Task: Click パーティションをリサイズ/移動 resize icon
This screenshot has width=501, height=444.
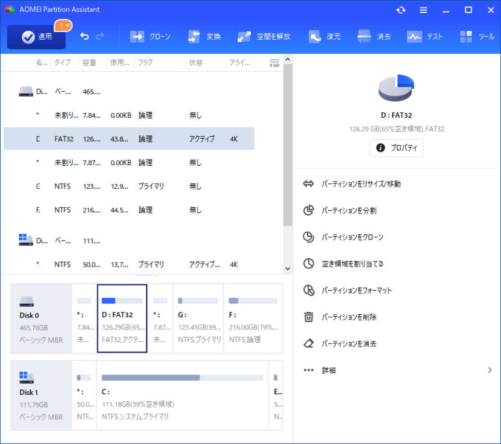Action: tap(308, 184)
